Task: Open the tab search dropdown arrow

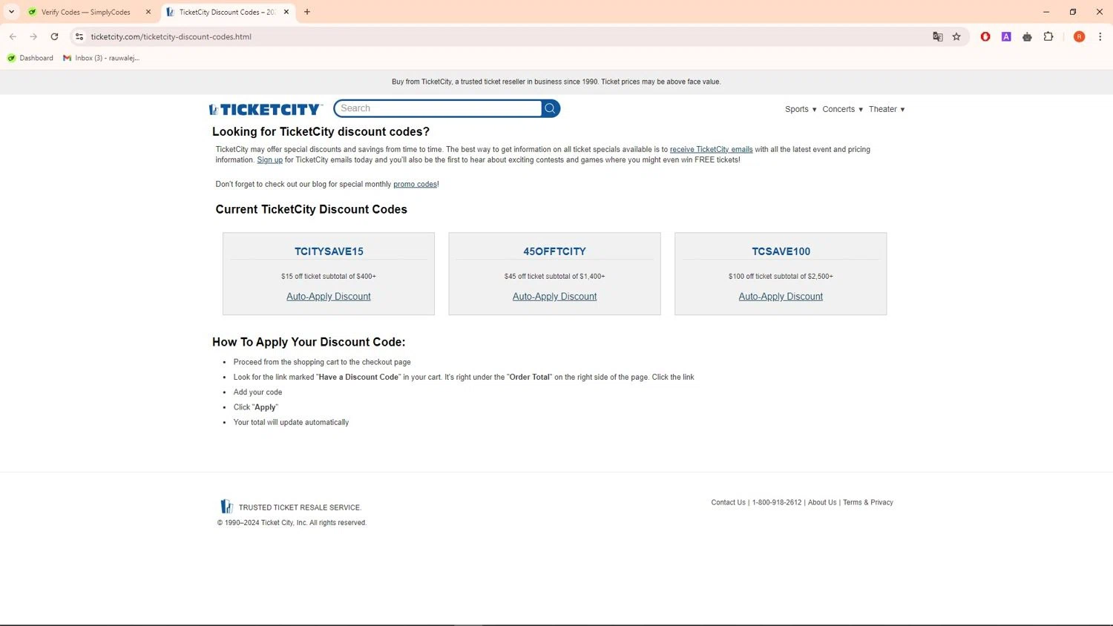Action: pyautogui.click(x=11, y=12)
